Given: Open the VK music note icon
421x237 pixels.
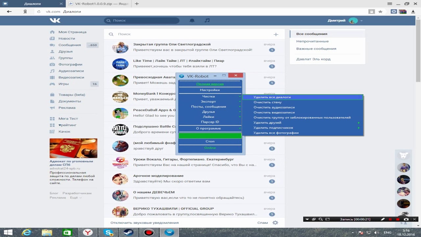Looking at the screenshot, I should (x=207, y=20).
